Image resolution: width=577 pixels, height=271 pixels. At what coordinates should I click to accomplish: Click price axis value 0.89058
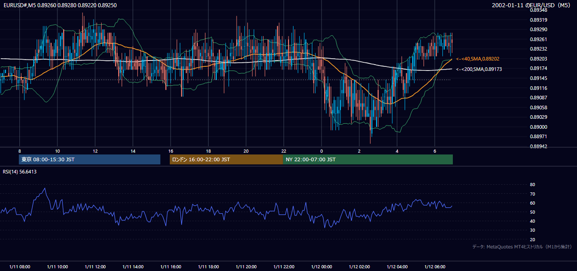click(x=539, y=107)
